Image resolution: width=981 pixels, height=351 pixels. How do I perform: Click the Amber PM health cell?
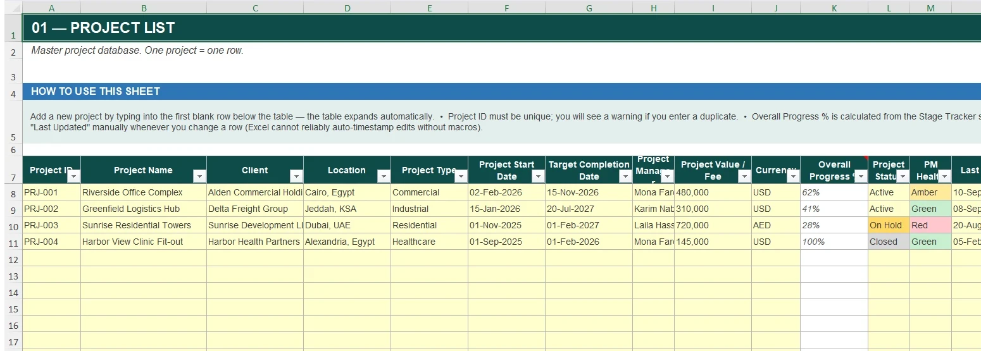pyautogui.click(x=930, y=192)
